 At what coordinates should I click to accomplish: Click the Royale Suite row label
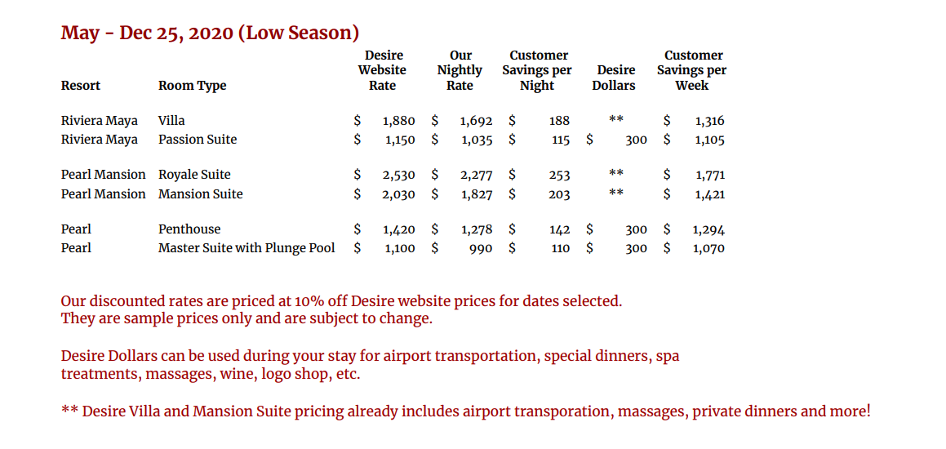[194, 175]
